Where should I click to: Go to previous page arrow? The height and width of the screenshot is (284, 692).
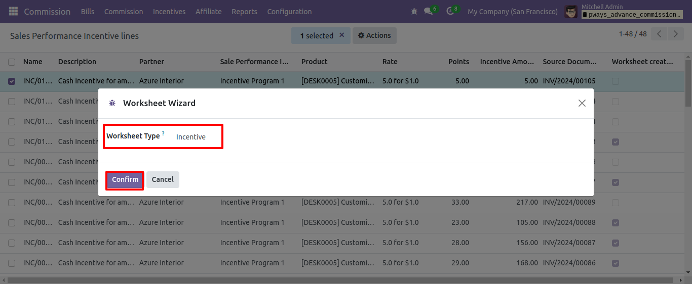[659, 34]
